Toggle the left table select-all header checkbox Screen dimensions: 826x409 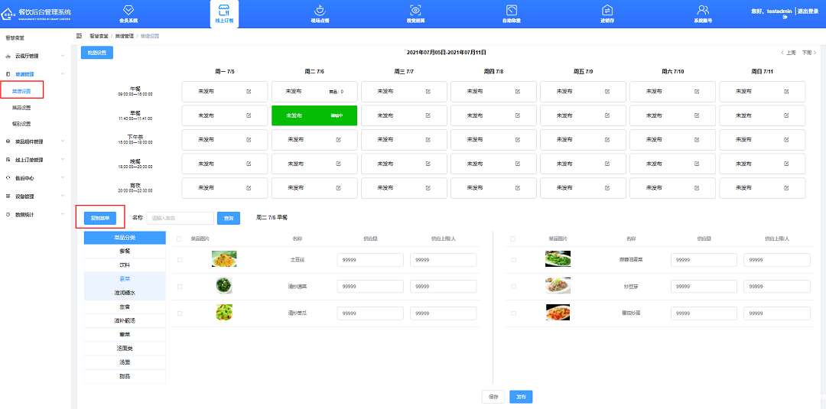point(180,239)
